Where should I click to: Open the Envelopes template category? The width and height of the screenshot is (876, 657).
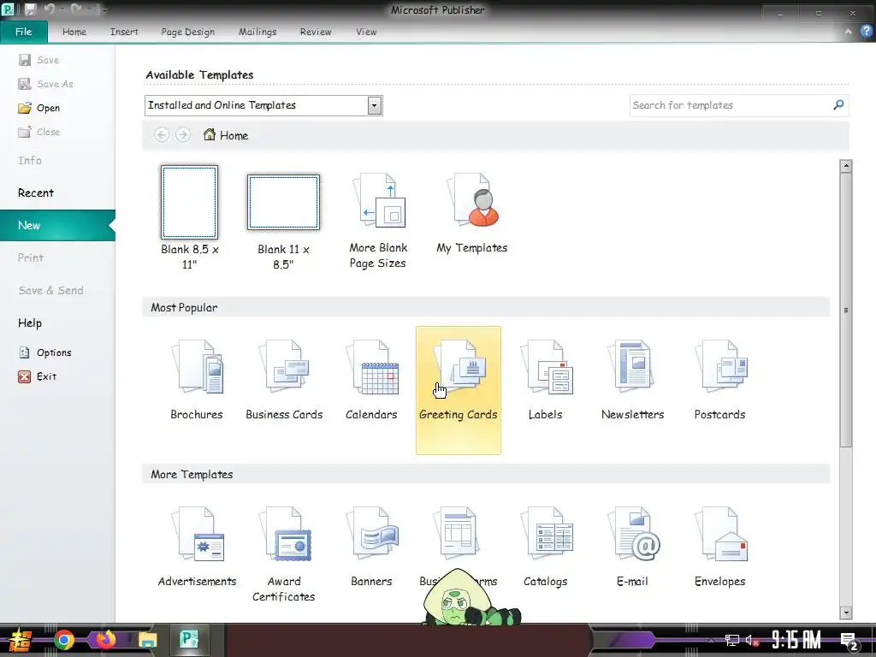click(x=719, y=547)
